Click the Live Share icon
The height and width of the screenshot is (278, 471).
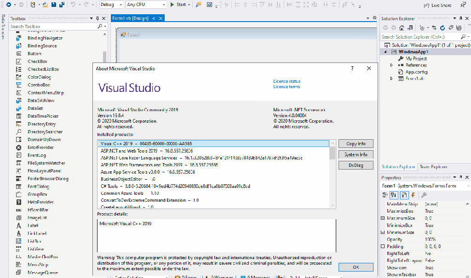(426, 5)
